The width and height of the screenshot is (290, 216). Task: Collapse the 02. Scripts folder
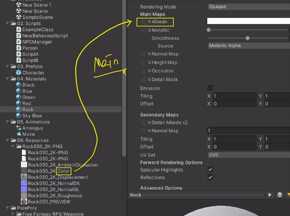[x=8, y=23]
